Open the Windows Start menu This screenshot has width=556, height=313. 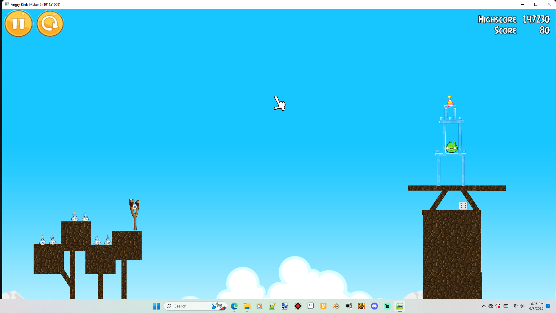point(156,306)
